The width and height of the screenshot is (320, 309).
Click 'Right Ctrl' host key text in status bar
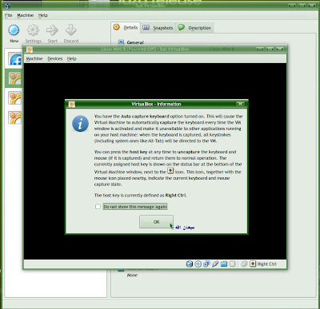(267, 264)
